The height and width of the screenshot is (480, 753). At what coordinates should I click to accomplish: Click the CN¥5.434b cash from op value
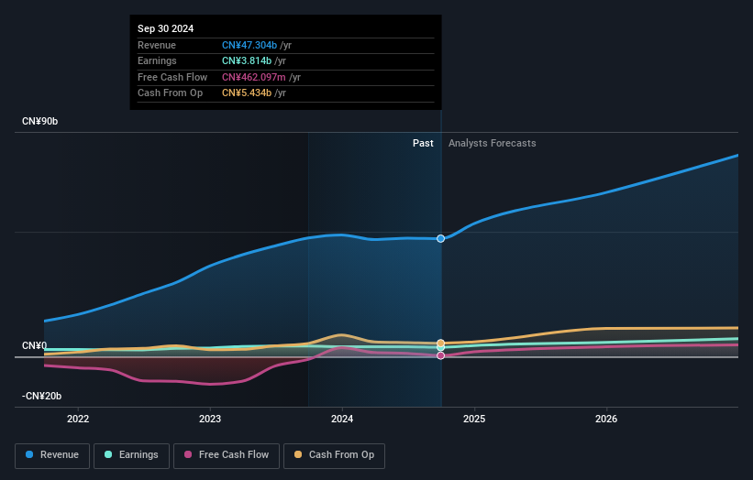247,93
